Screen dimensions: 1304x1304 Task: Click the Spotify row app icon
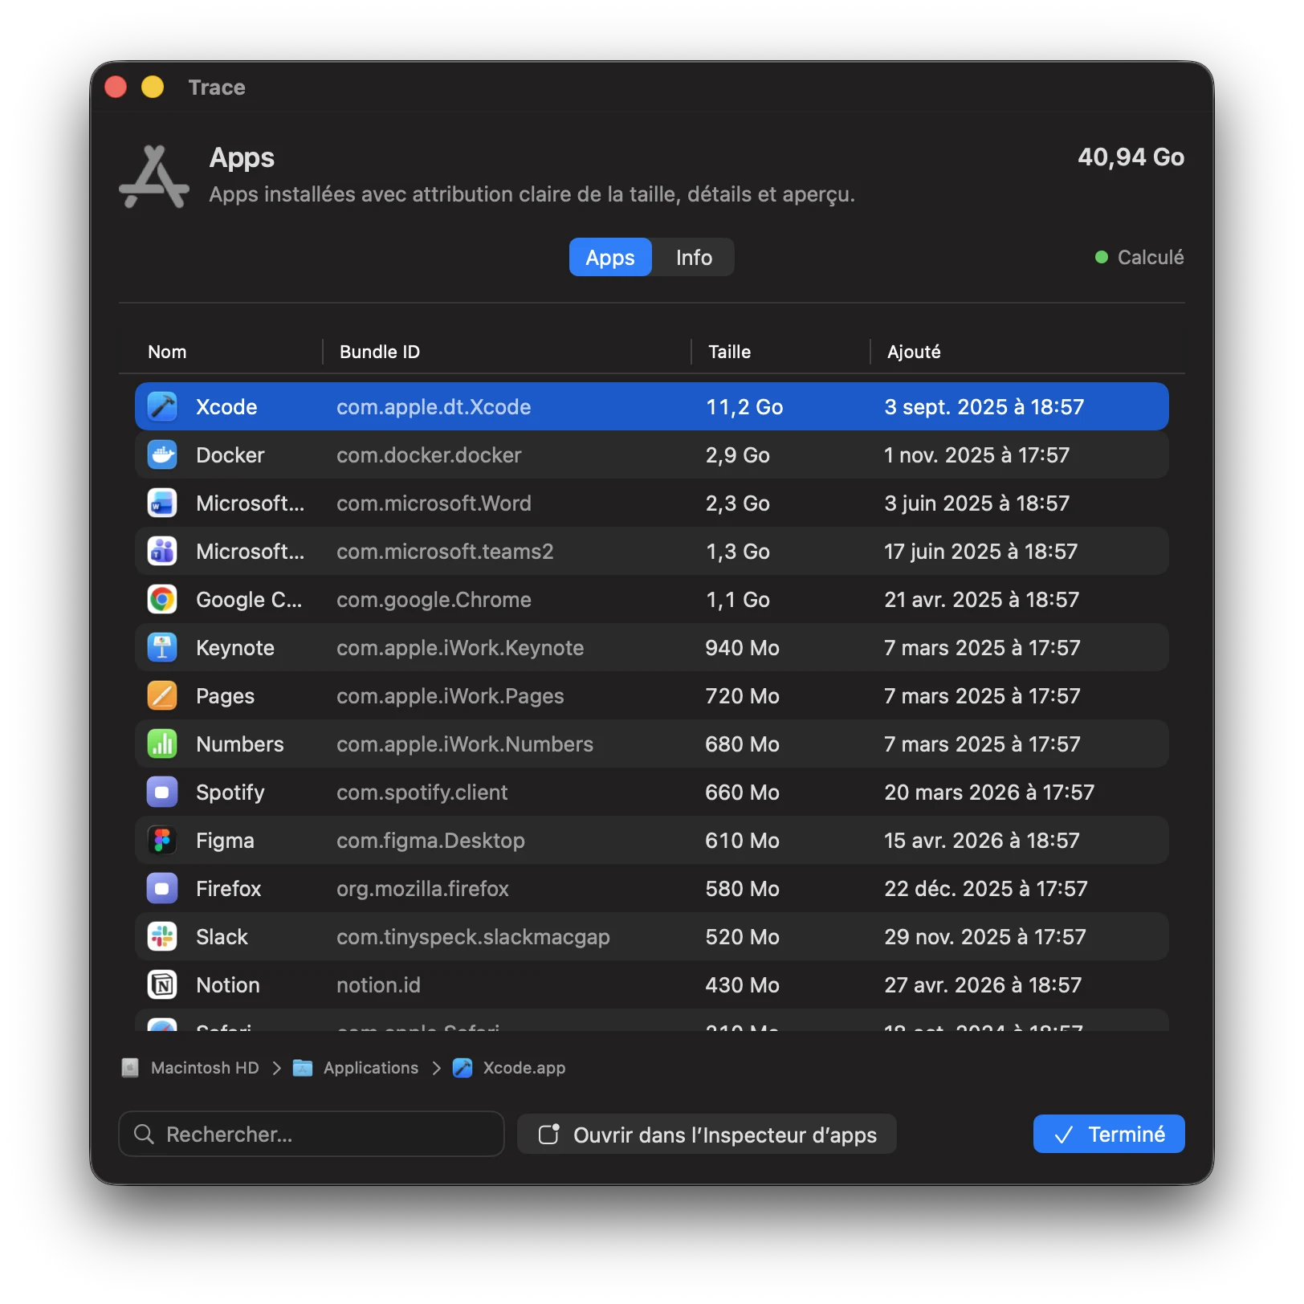(162, 793)
